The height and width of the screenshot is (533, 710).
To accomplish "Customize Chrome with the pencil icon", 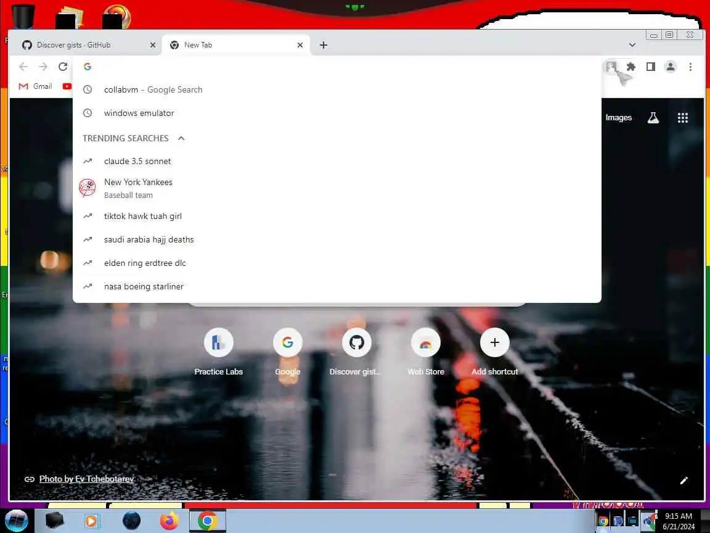I will (x=683, y=481).
